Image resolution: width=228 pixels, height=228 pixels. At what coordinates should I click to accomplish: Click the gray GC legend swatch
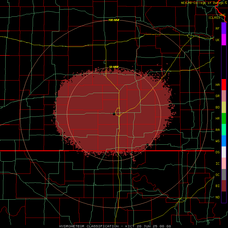coord(224,175)
